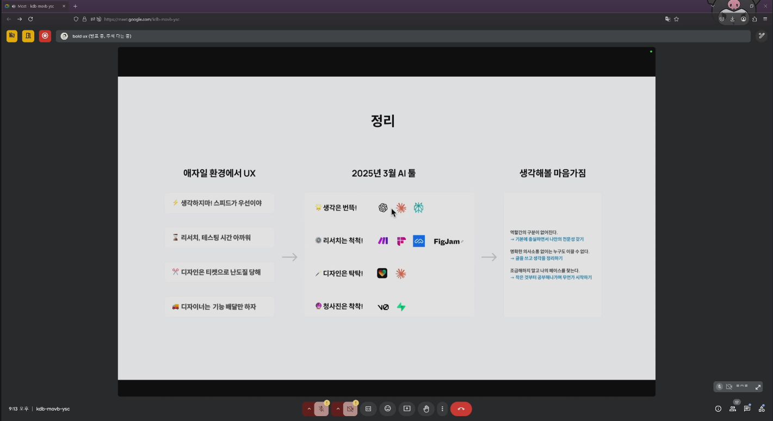Bookmark this page with the star icon
This screenshot has width=773, height=421.
[676, 19]
